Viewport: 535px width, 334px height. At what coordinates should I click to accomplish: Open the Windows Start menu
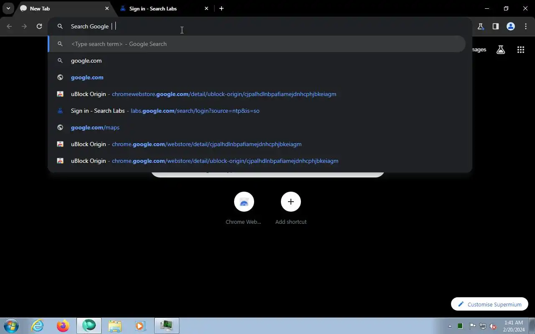click(11, 326)
